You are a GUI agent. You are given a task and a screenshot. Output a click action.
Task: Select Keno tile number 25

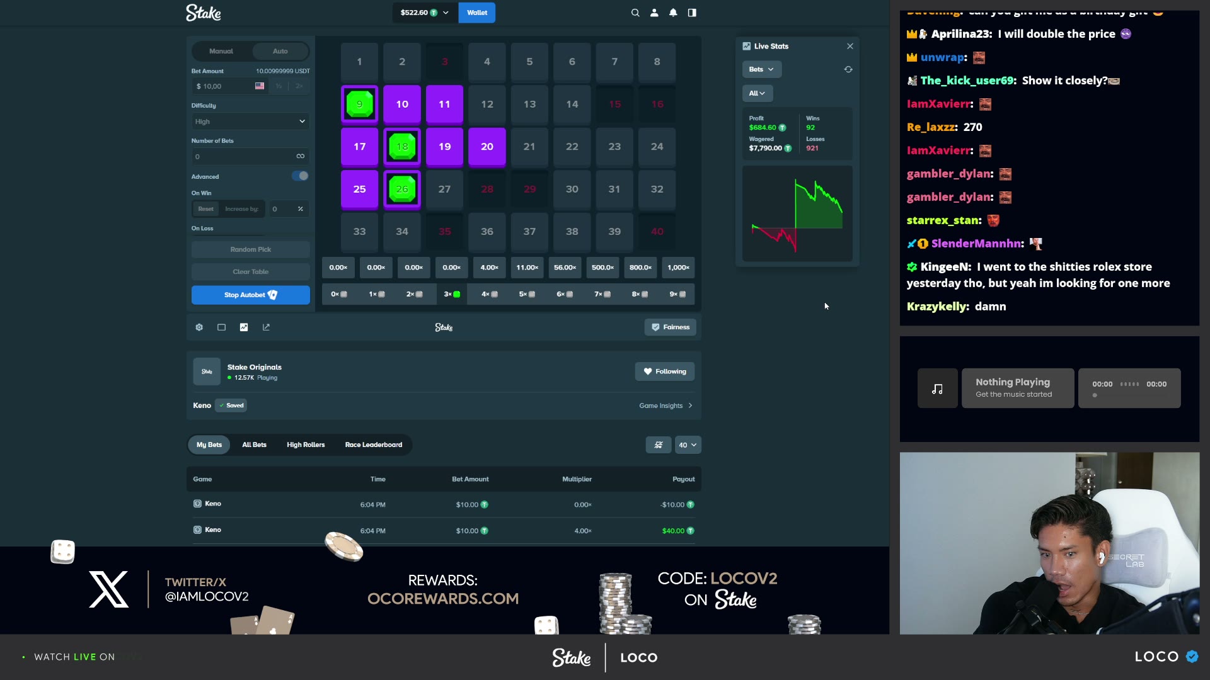click(359, 189)
